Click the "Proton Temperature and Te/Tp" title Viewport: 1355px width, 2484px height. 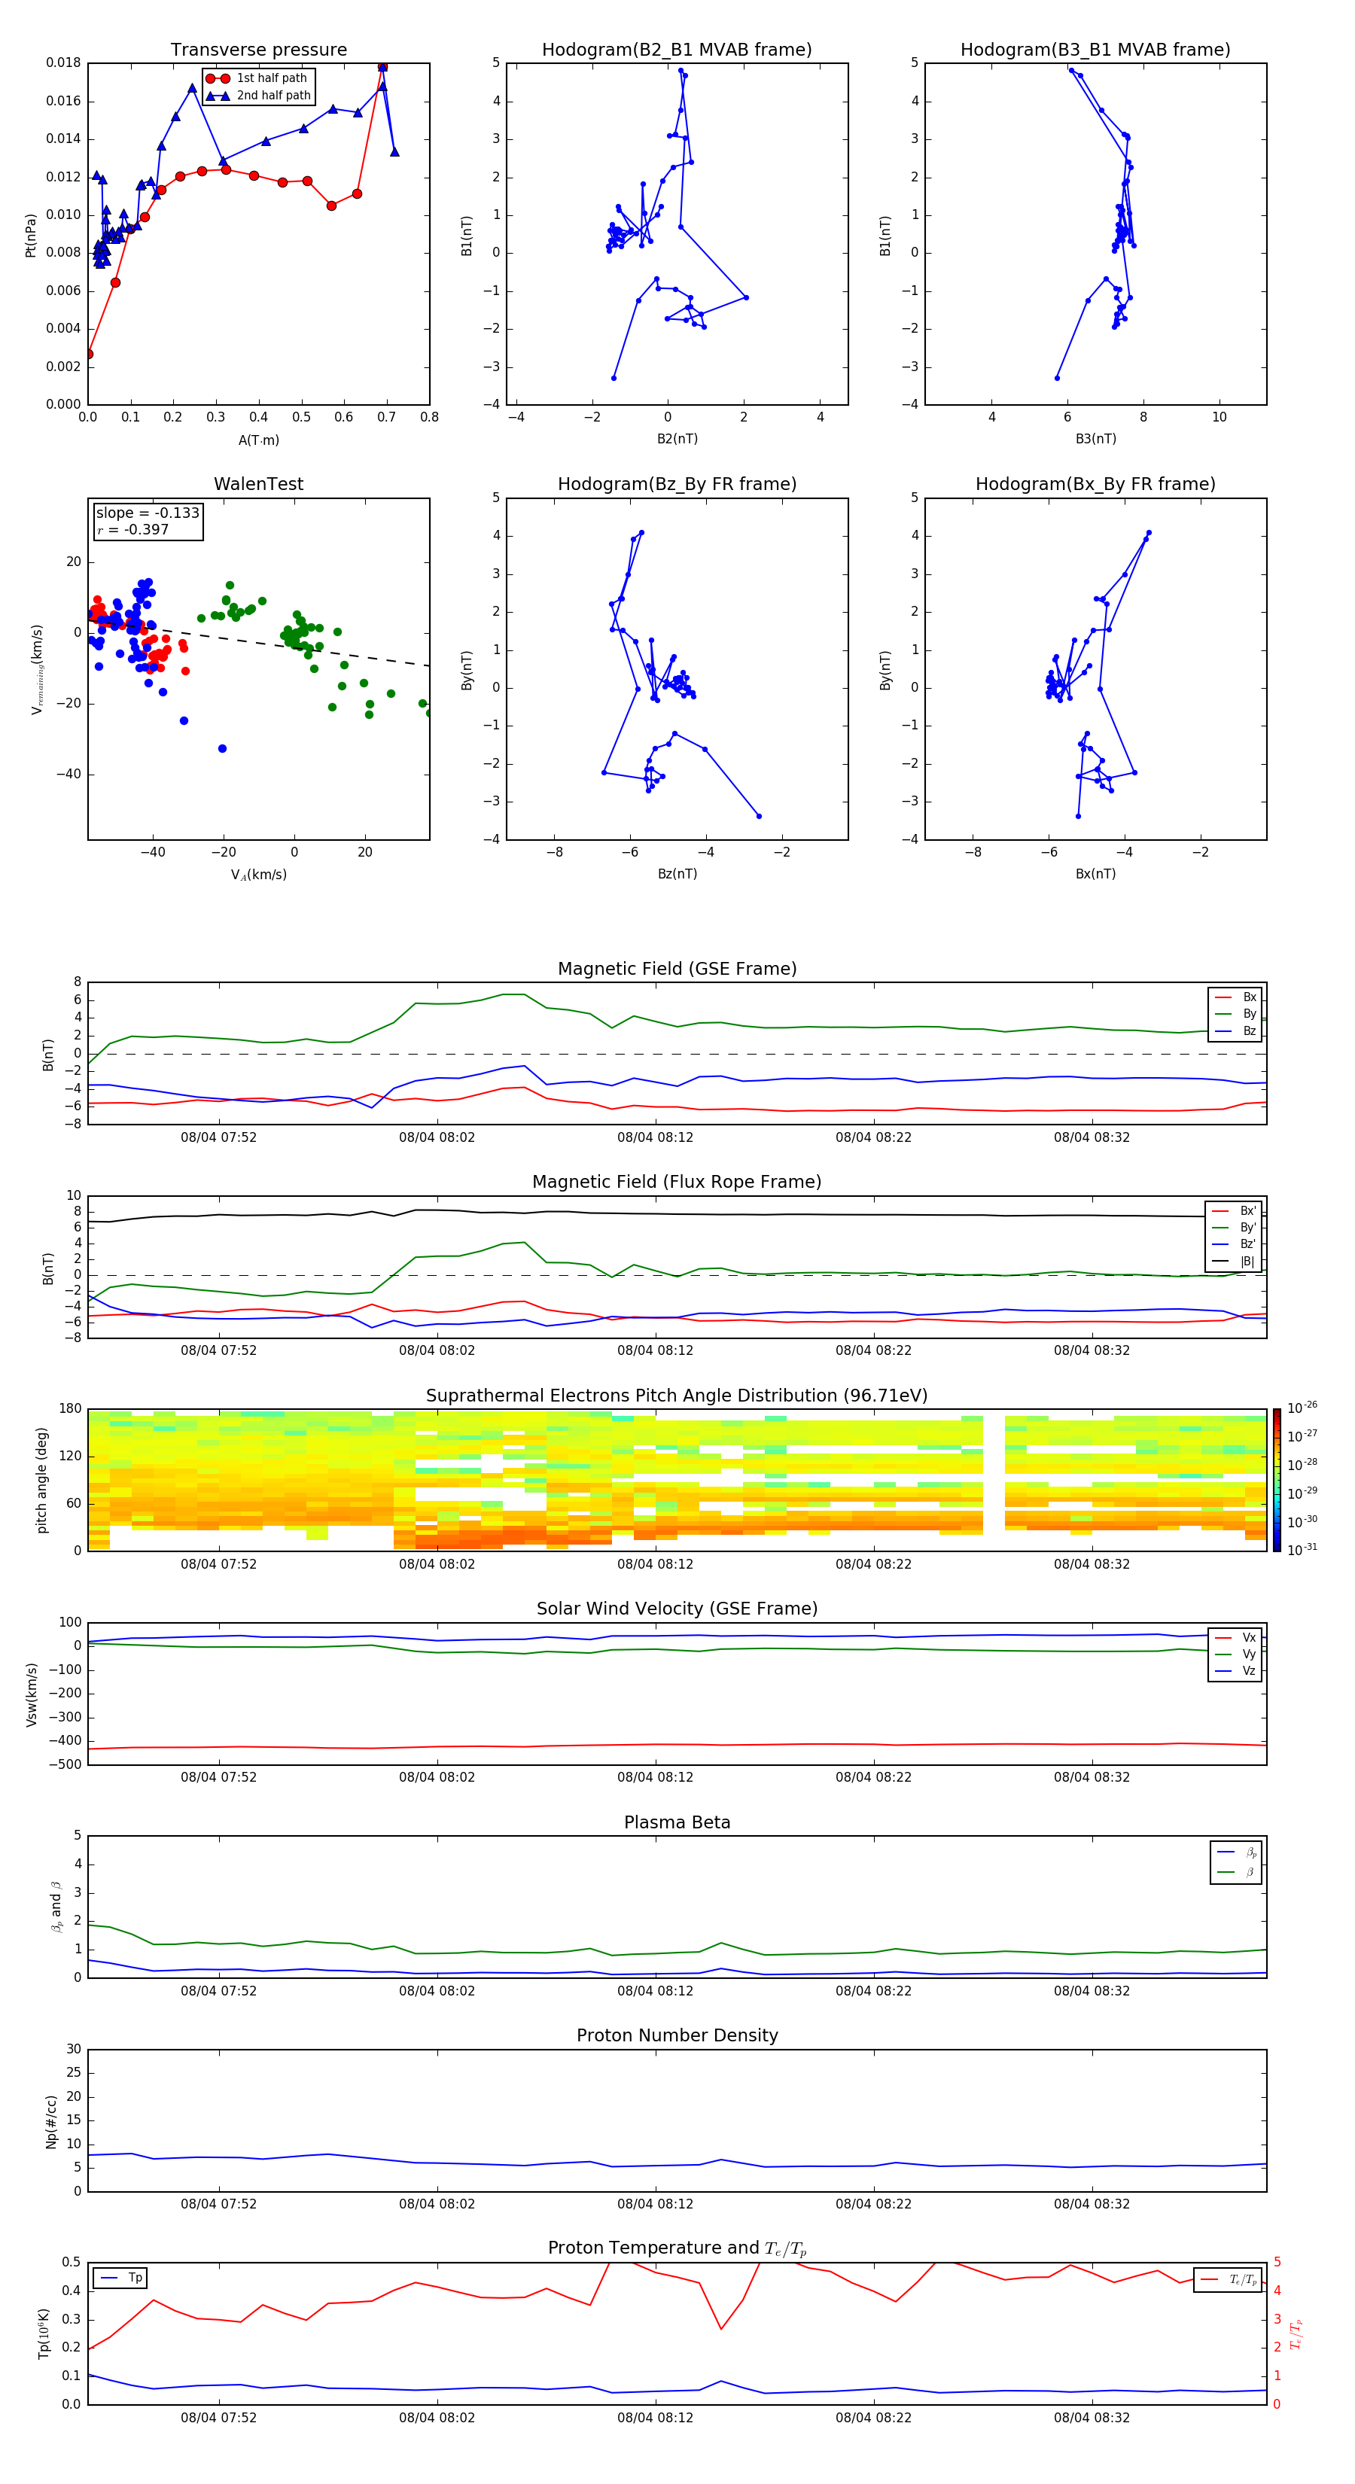coord(677,2248)
